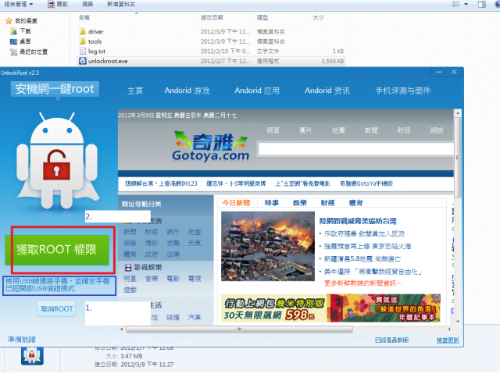Open the 電影 link under 影視娛樂
Viewport: 500px width, 374px height.
click(173, 279)
